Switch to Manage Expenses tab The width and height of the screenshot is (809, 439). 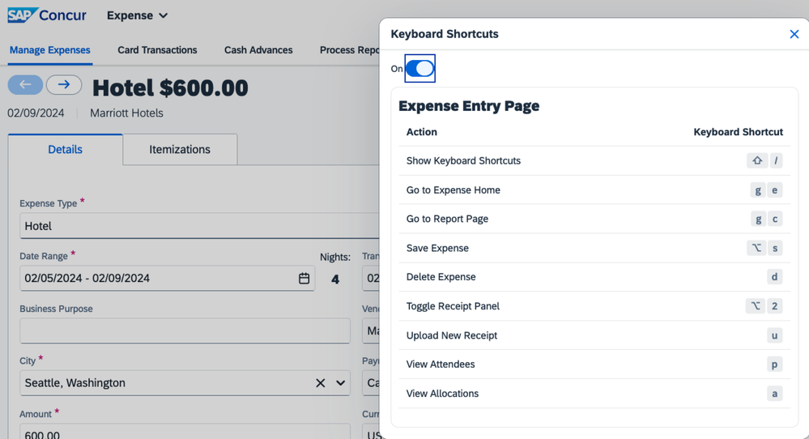pyautogui.click(x=50, y=50)
